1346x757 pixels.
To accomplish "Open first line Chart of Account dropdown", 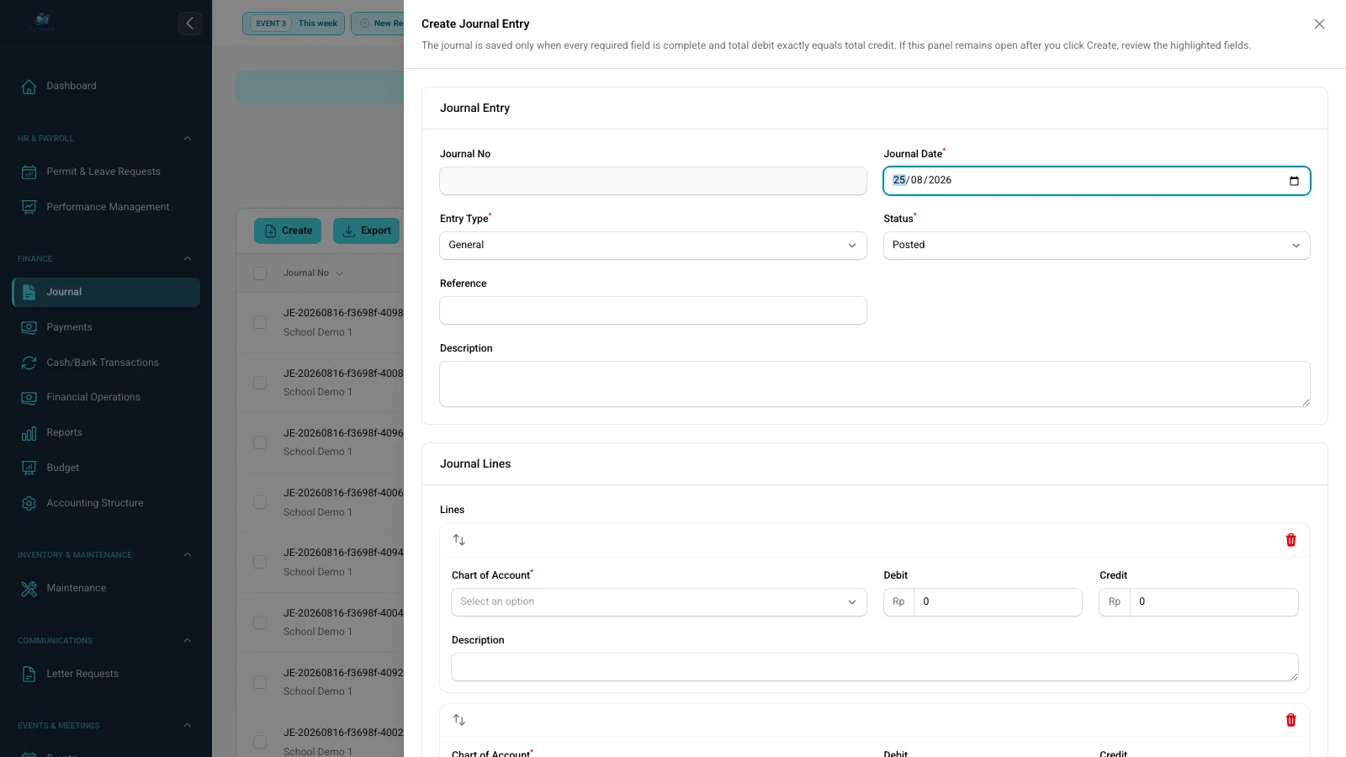I will 659,602.
